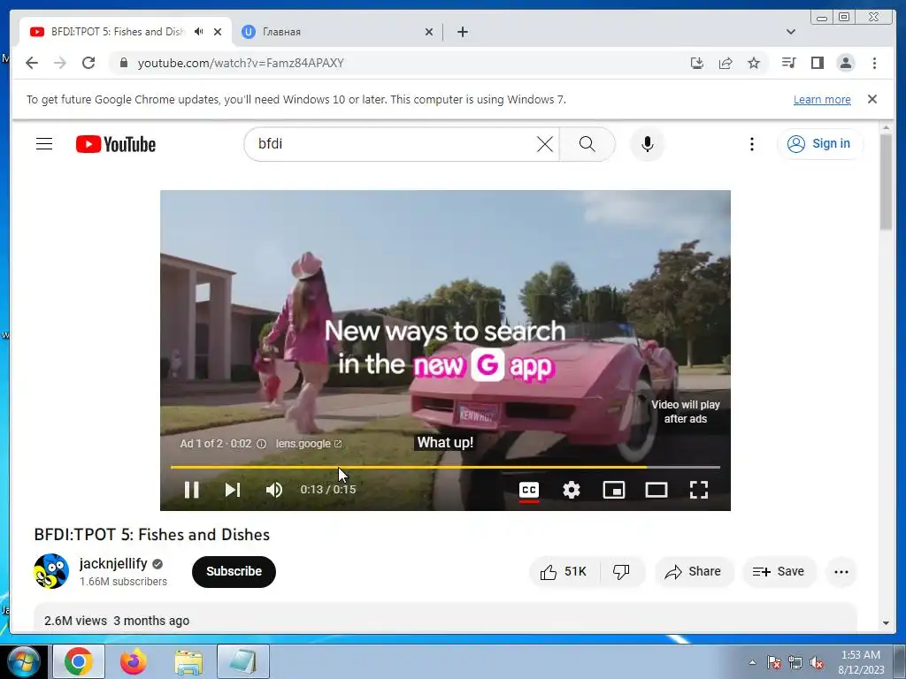
Task: Dislike this video
Action: (621, 572)
